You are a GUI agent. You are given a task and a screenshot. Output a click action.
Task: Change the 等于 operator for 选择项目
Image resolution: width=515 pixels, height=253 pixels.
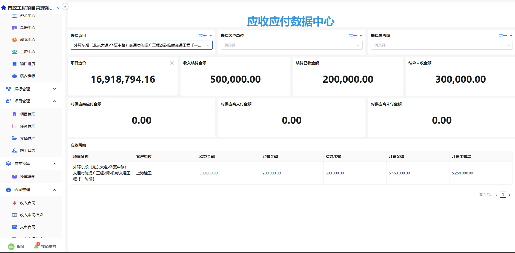[x=205, y=36]
